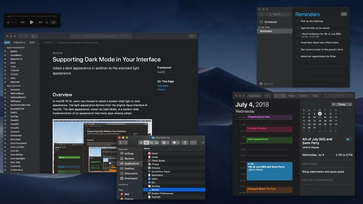Click the Finder share button

tap(185, 143)
